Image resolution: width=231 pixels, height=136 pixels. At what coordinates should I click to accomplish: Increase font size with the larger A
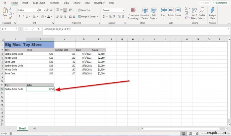[x=48, y=10]
